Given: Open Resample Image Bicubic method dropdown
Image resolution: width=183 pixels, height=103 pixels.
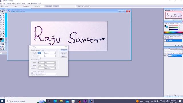Looking at the screenshot, I should coord(49,74).
